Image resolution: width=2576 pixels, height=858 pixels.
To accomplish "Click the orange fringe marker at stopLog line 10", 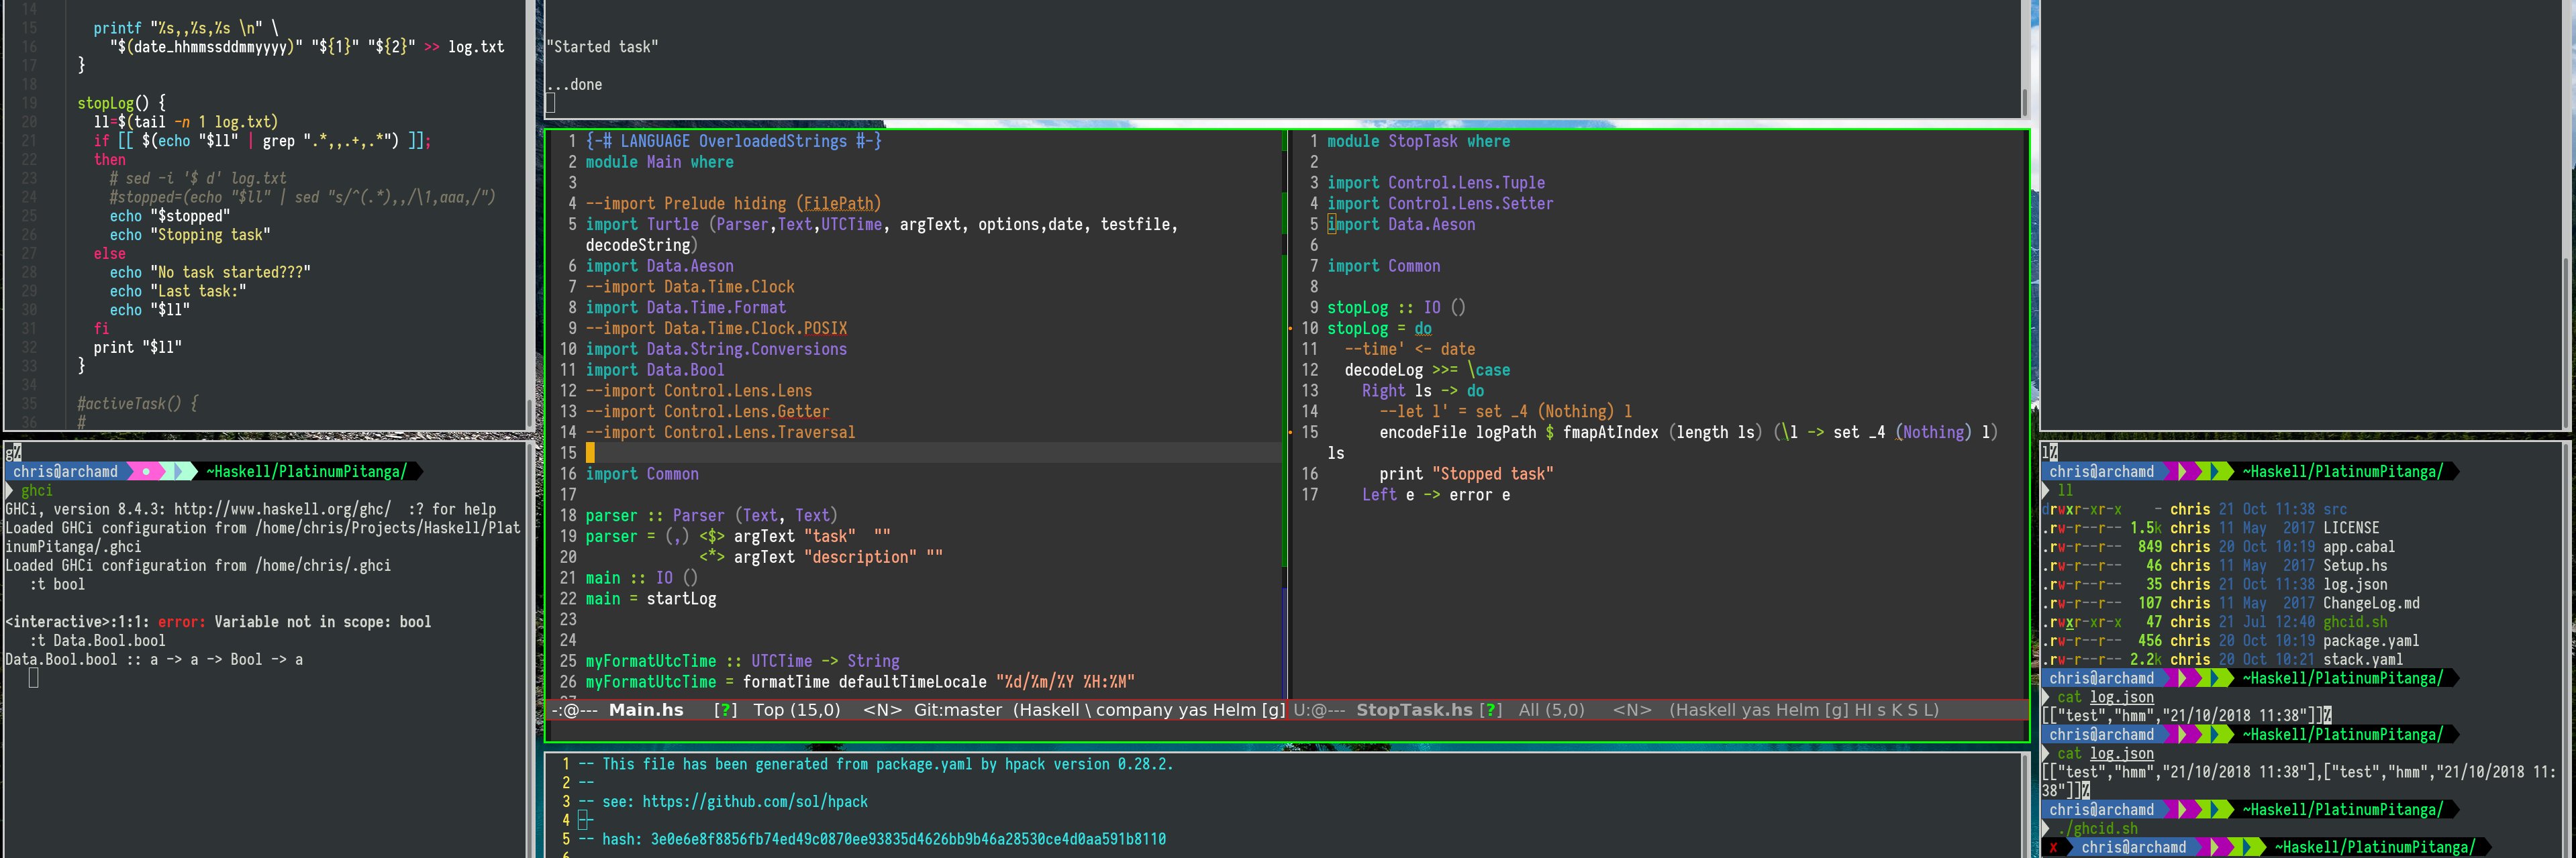I will [x=1290, y=329].
